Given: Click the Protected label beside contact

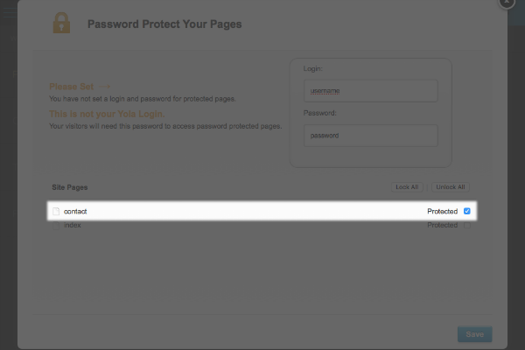Looking at the screenshot, I should (442, 212).
